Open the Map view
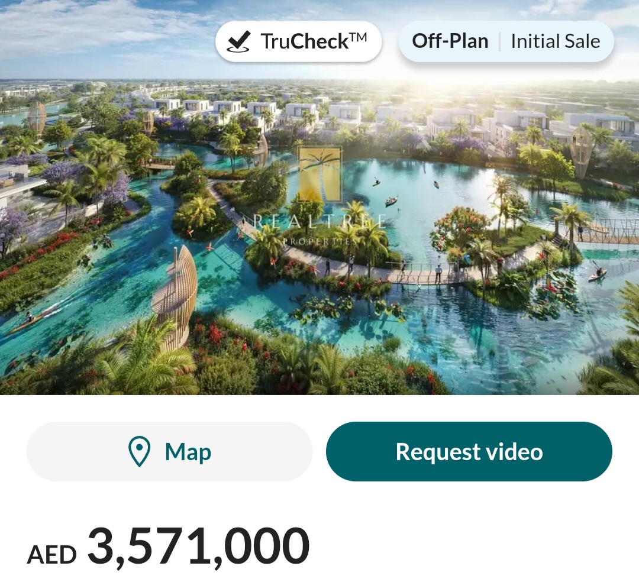The image size is (639, 582). (x=169, y=451)
